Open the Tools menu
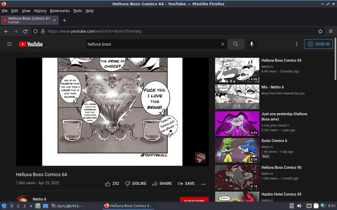The height and width of the screenshot is (210, 337). coord(77,11)
